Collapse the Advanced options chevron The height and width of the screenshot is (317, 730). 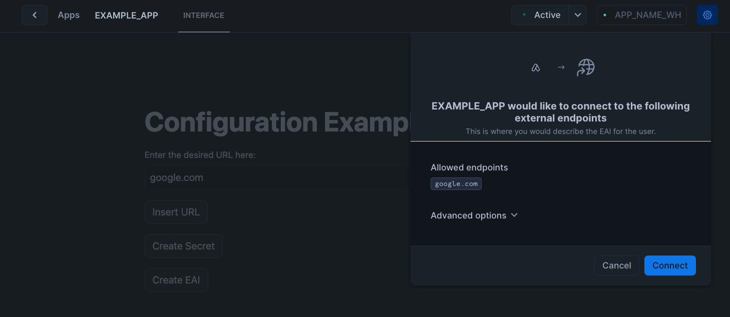(514, 215)
